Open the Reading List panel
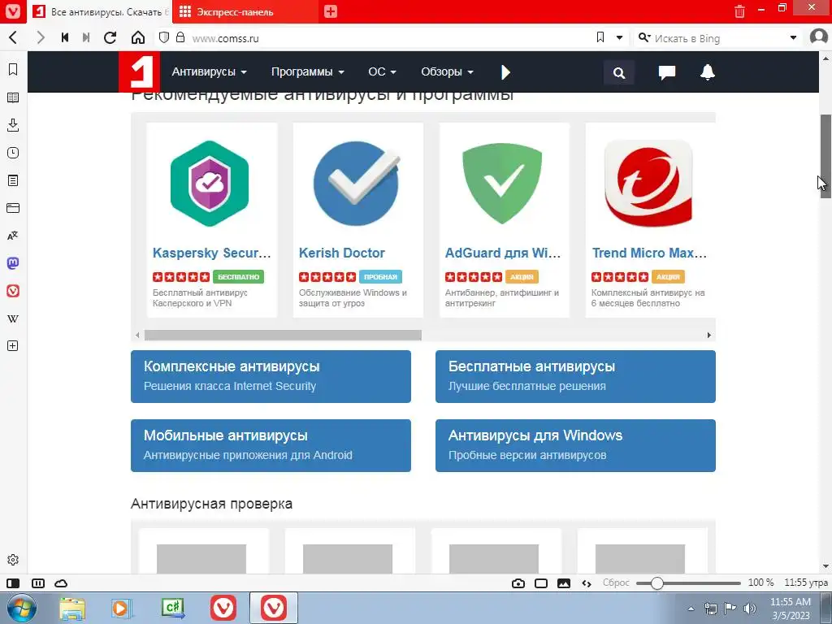The width and height of the screenshot is (832, 624). pyautogui.click(x=13, y=97)
